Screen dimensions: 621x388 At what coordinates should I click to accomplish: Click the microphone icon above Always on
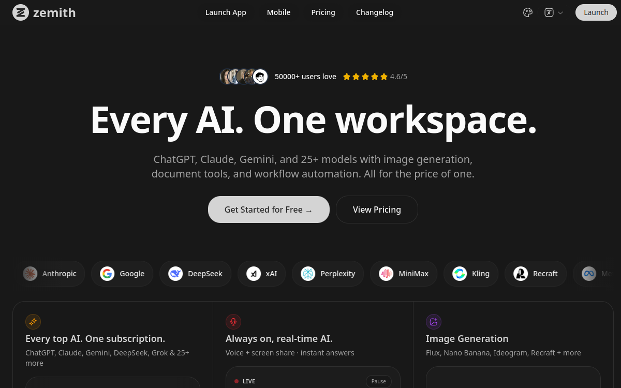coord(233,322)
